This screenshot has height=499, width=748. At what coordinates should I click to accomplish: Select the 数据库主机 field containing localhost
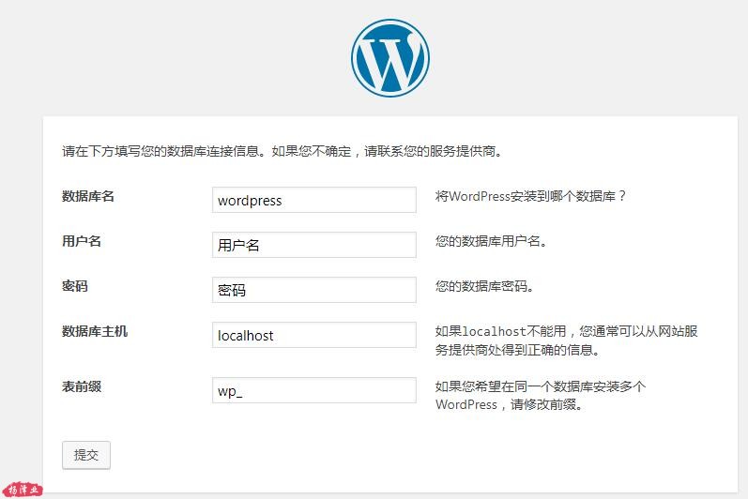(313, 335)
